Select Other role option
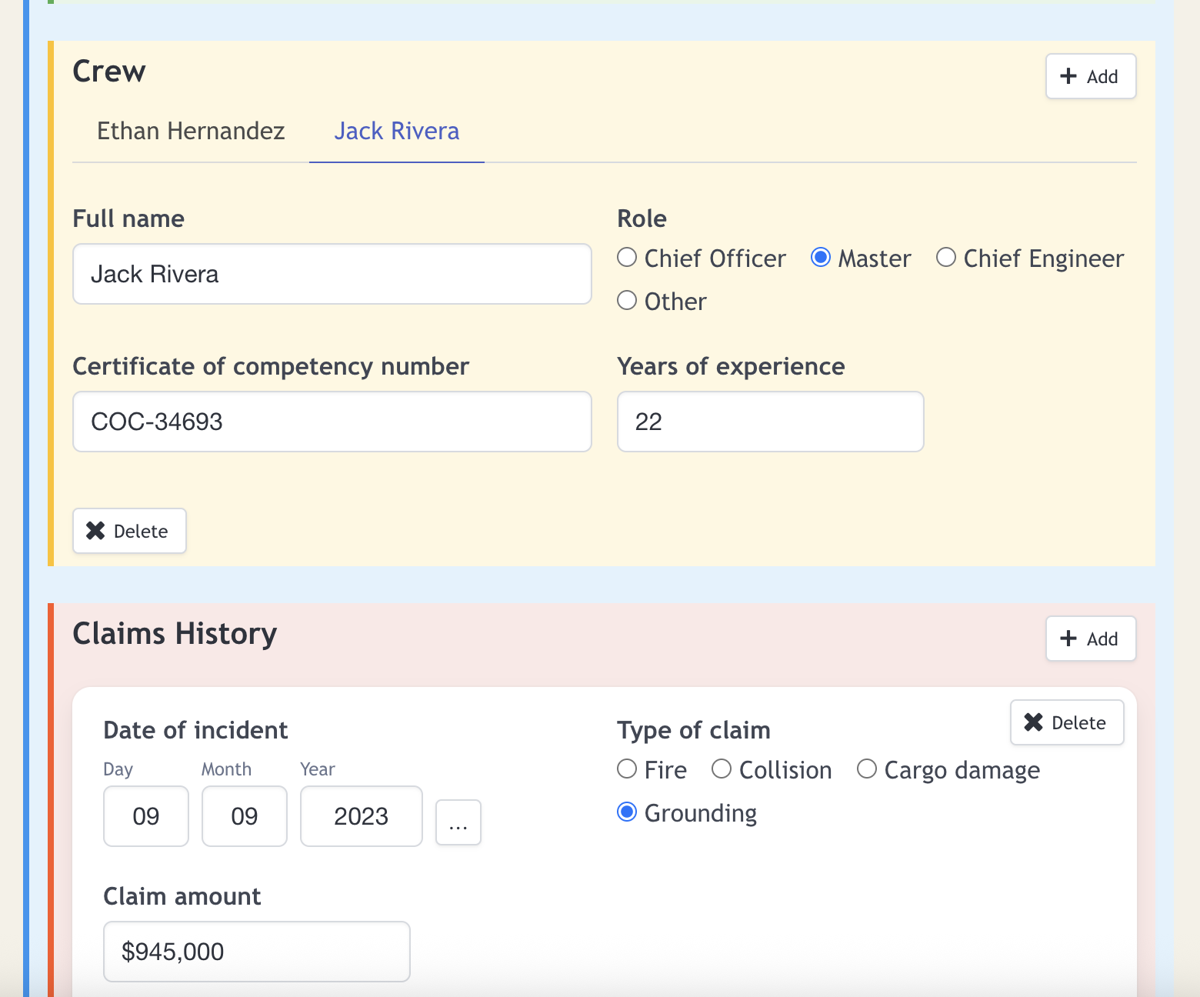The width and height of the screenshot is (1200, 997). [x=627, y=301]
